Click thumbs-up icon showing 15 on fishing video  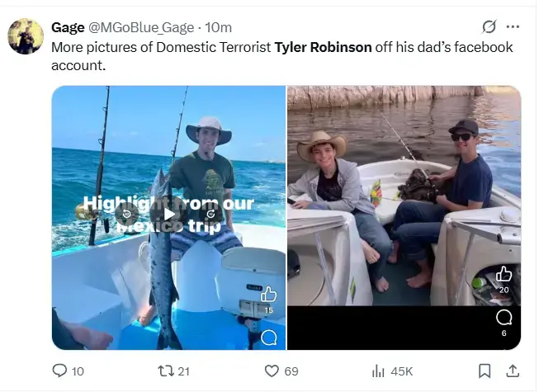(268, 295)
